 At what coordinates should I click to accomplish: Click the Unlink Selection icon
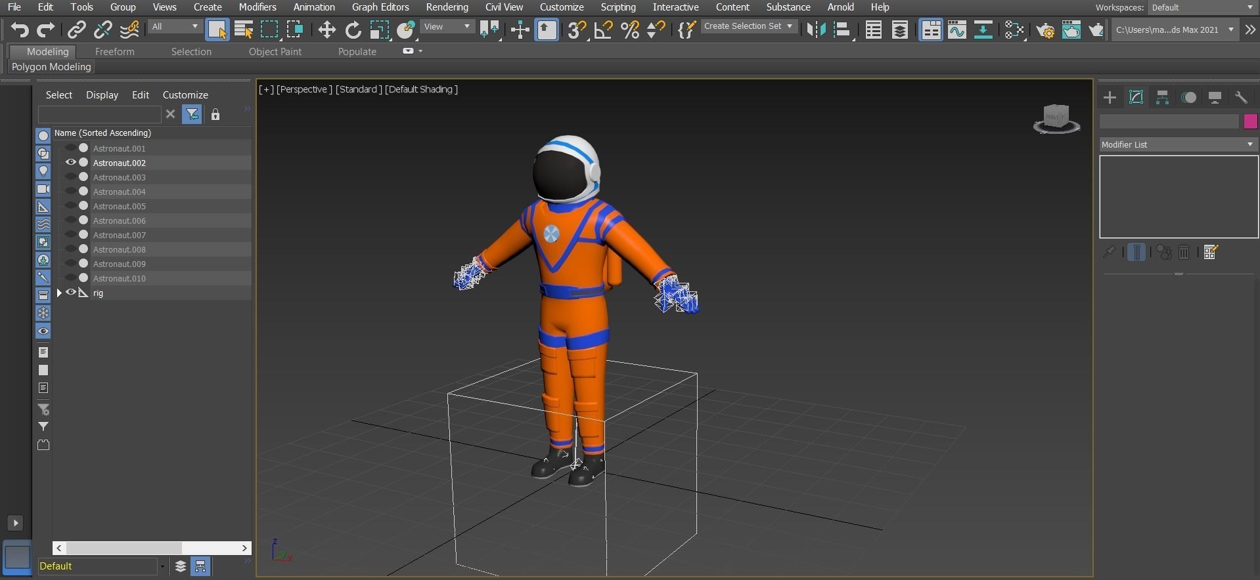(103, 30)
